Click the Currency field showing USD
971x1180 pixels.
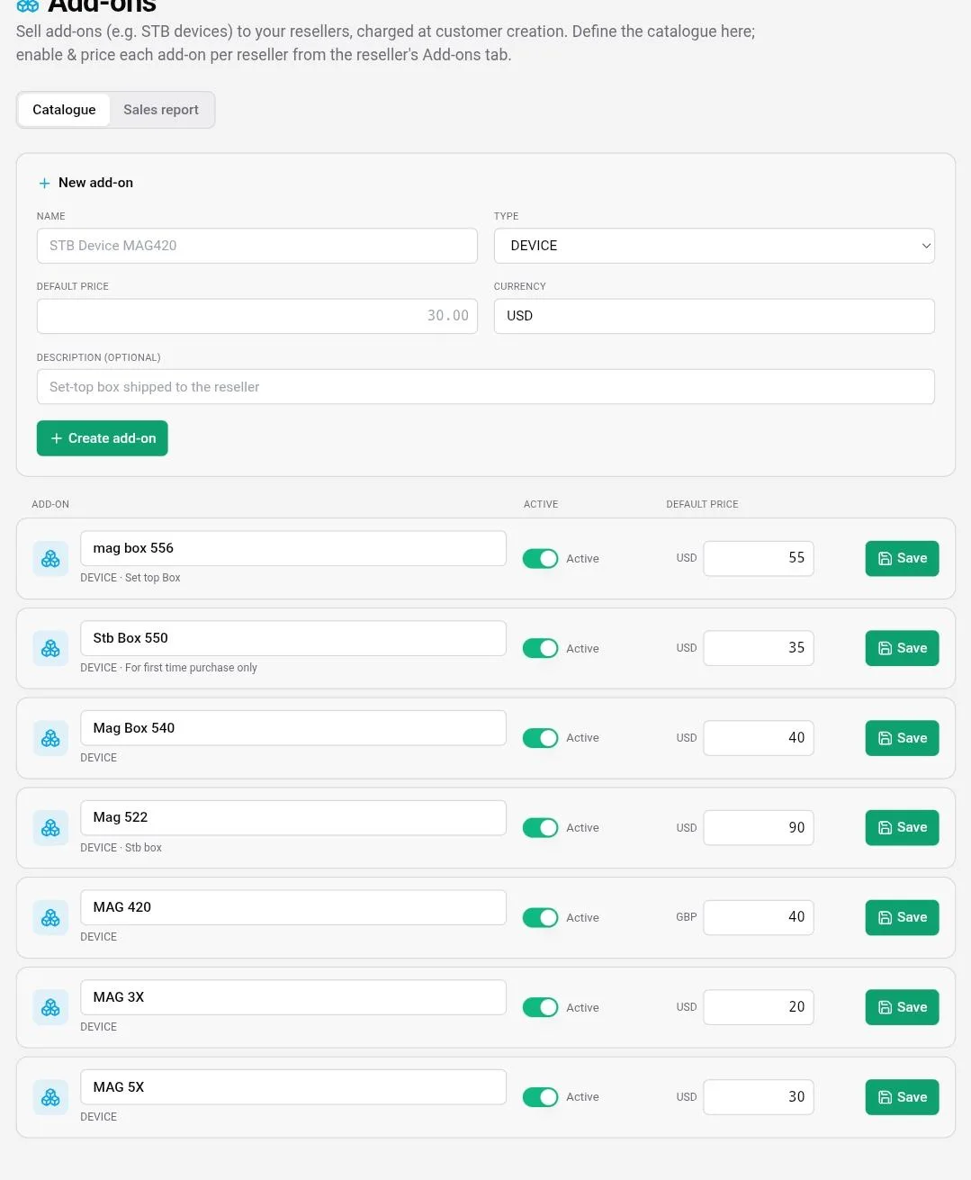pos(714,316)
